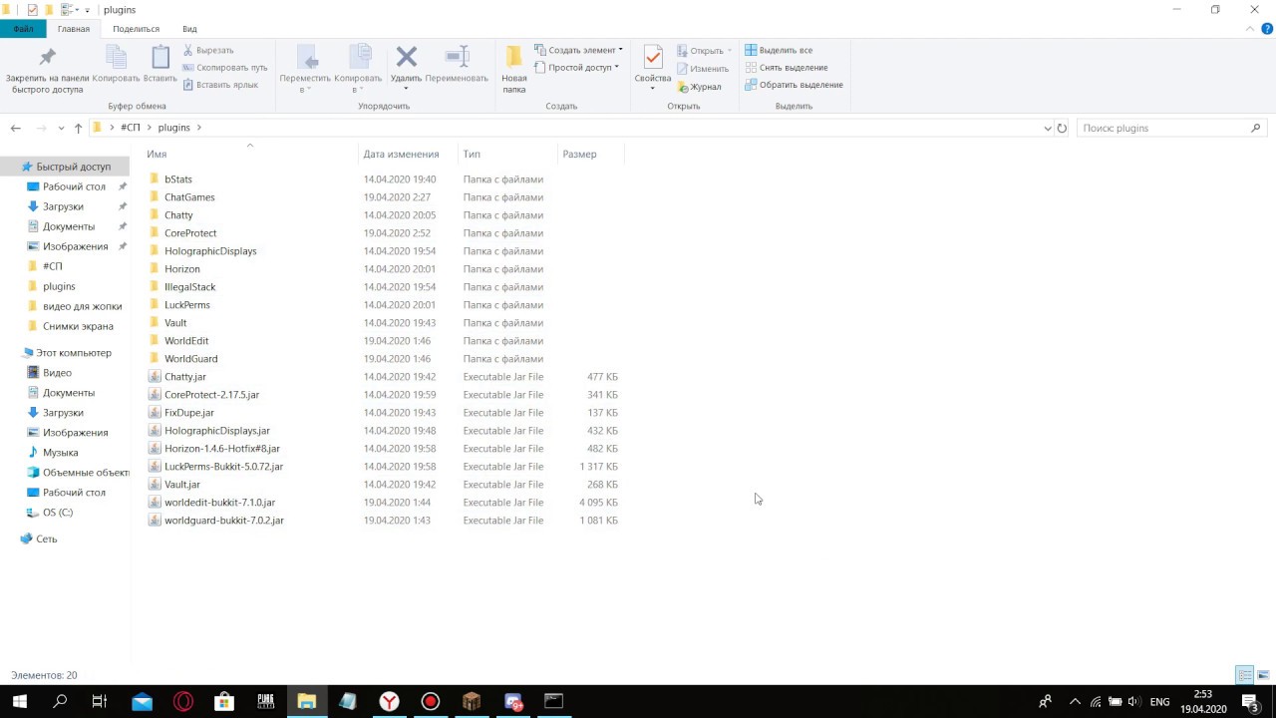Sort by the Размер column header
The width and height of the screenshot is (1276, 718).
coord(579,155)
